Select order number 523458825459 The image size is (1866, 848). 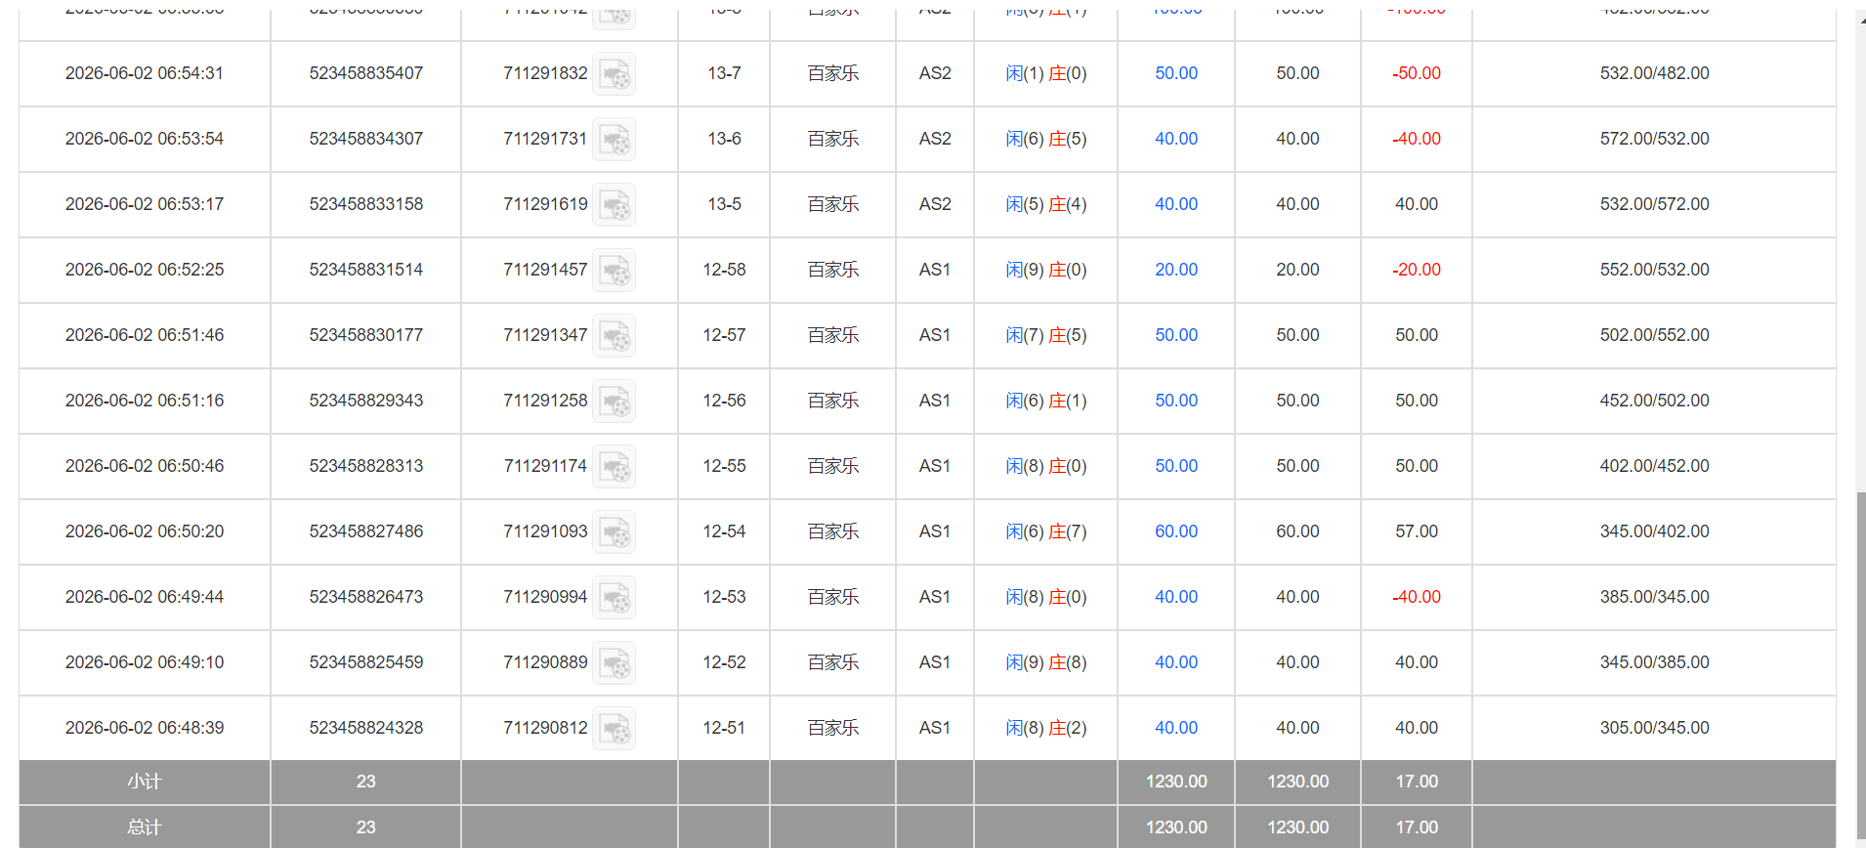(x=366, y=662)
